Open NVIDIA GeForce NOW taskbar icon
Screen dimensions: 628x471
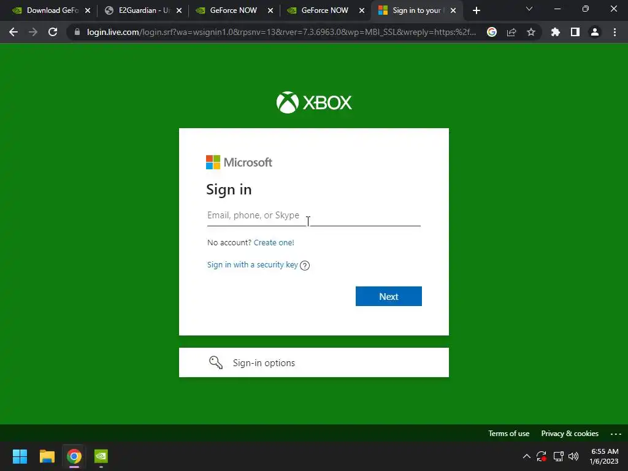(101, 456)
